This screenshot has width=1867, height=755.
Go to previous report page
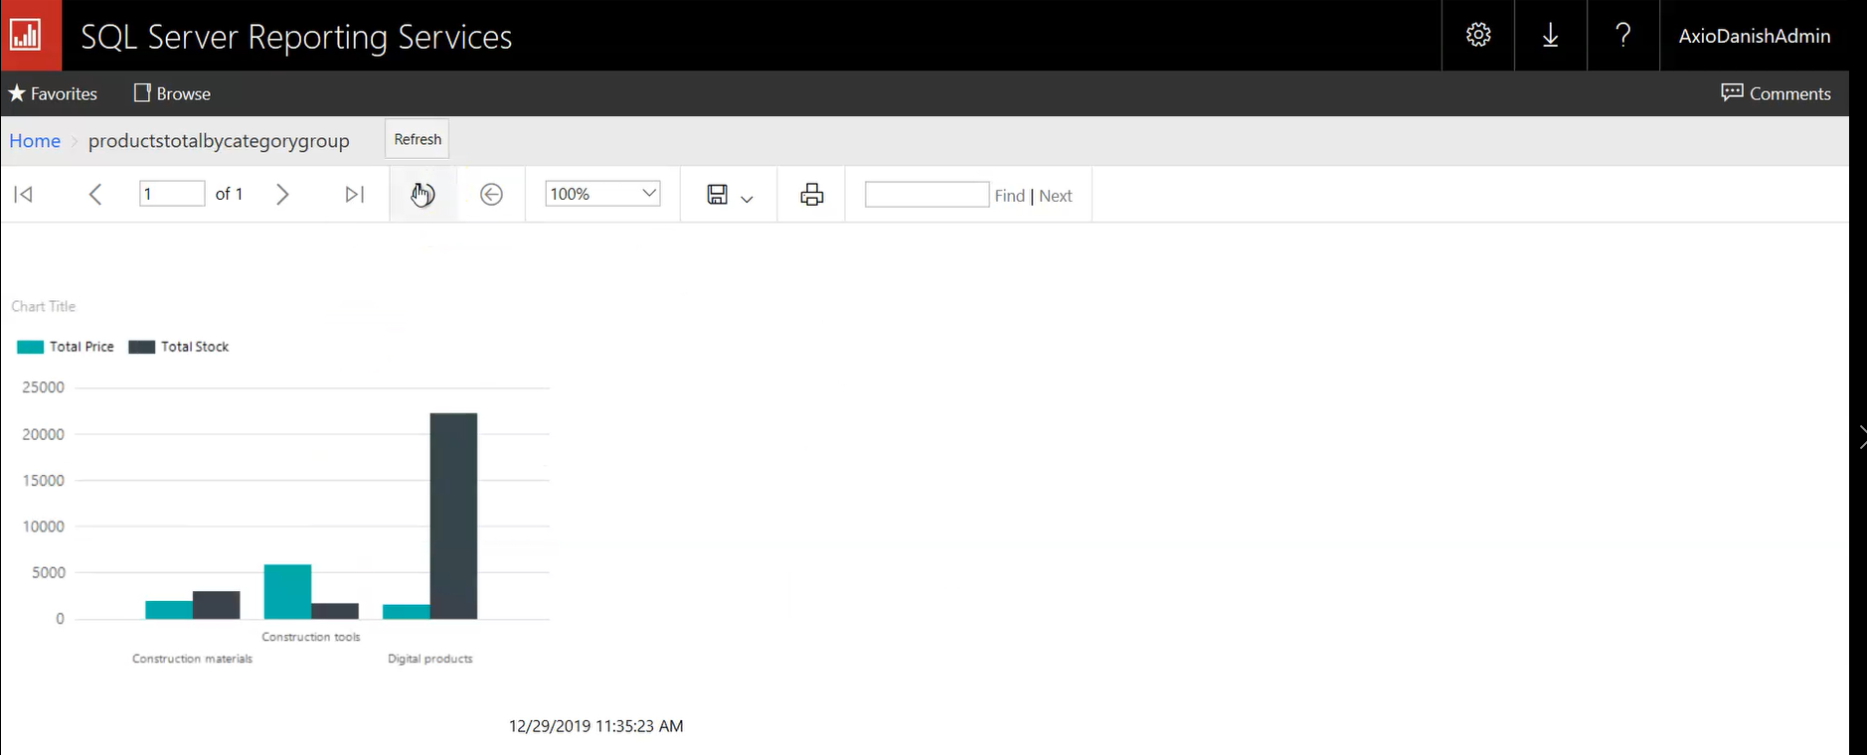[95, 195]
